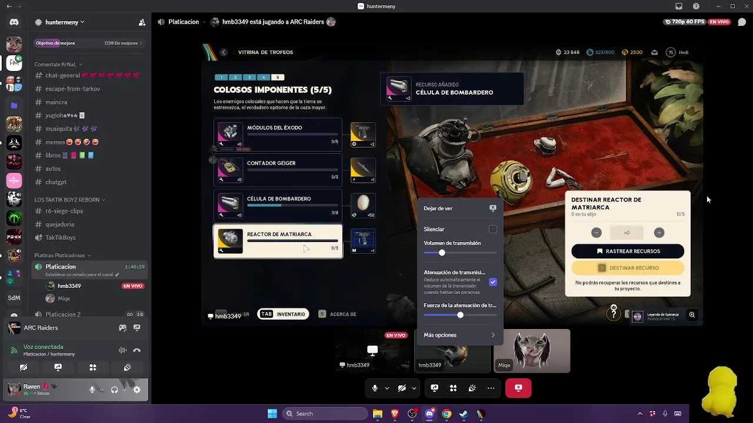
Task: Click the 720p 60 FPS stream quality badge
Action: point(685,22)
